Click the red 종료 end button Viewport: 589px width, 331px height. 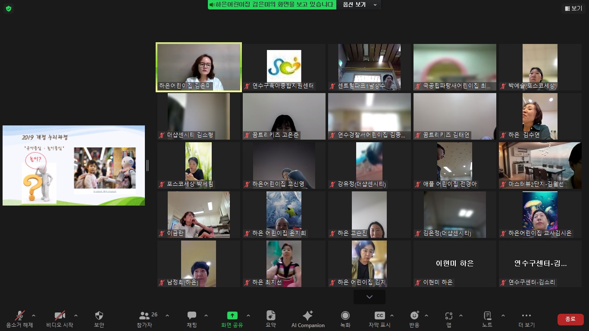point(570,319)
